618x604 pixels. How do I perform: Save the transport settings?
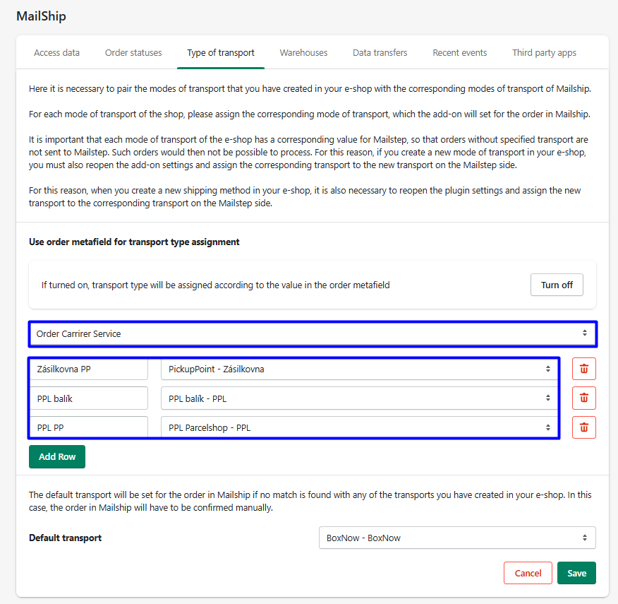tap(576, 573)
